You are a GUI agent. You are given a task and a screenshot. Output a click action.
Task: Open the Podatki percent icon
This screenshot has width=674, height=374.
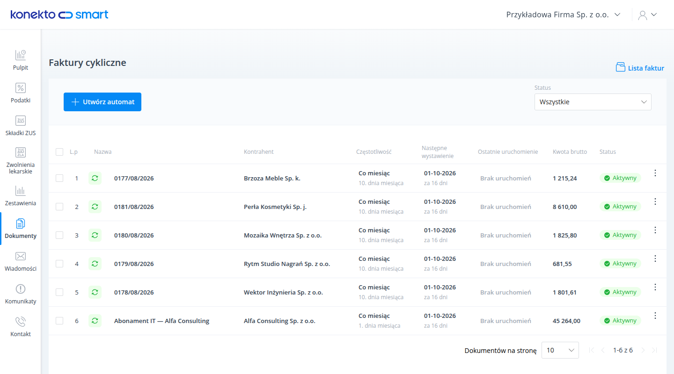point(21,88)
